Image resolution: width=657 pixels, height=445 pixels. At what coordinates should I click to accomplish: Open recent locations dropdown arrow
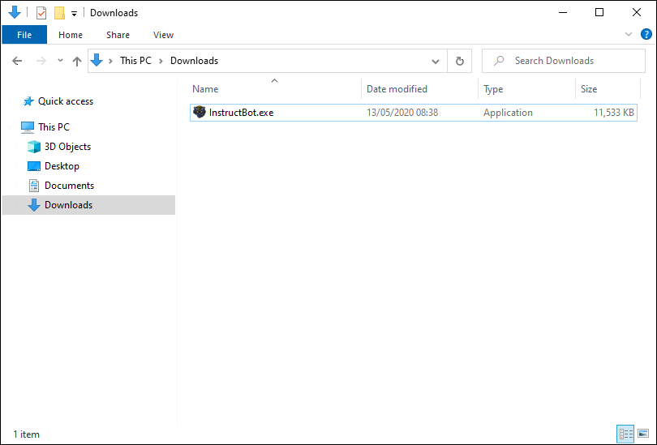pos(60,61)
